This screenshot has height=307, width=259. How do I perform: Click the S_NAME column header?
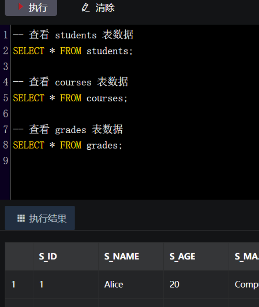(131, 256)
